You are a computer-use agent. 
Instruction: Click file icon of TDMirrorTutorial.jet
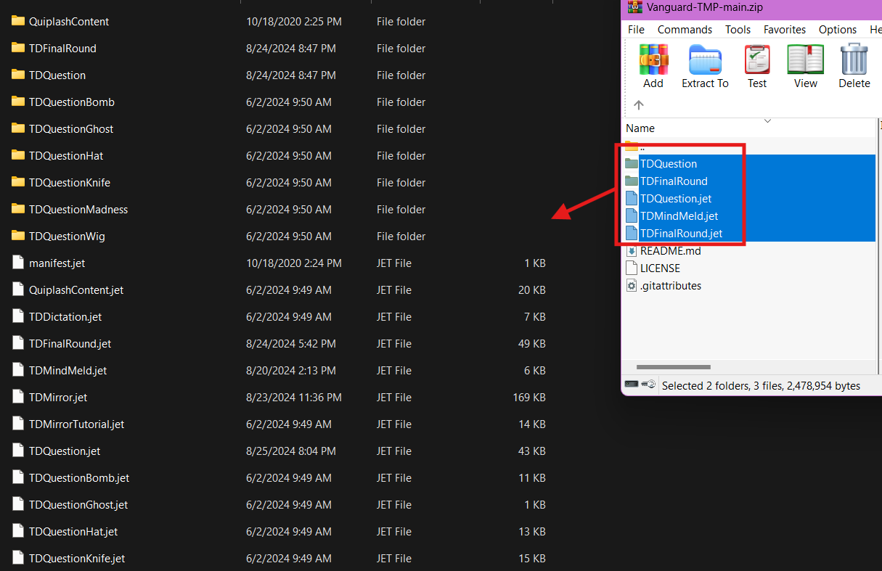[x=18, y=424]
